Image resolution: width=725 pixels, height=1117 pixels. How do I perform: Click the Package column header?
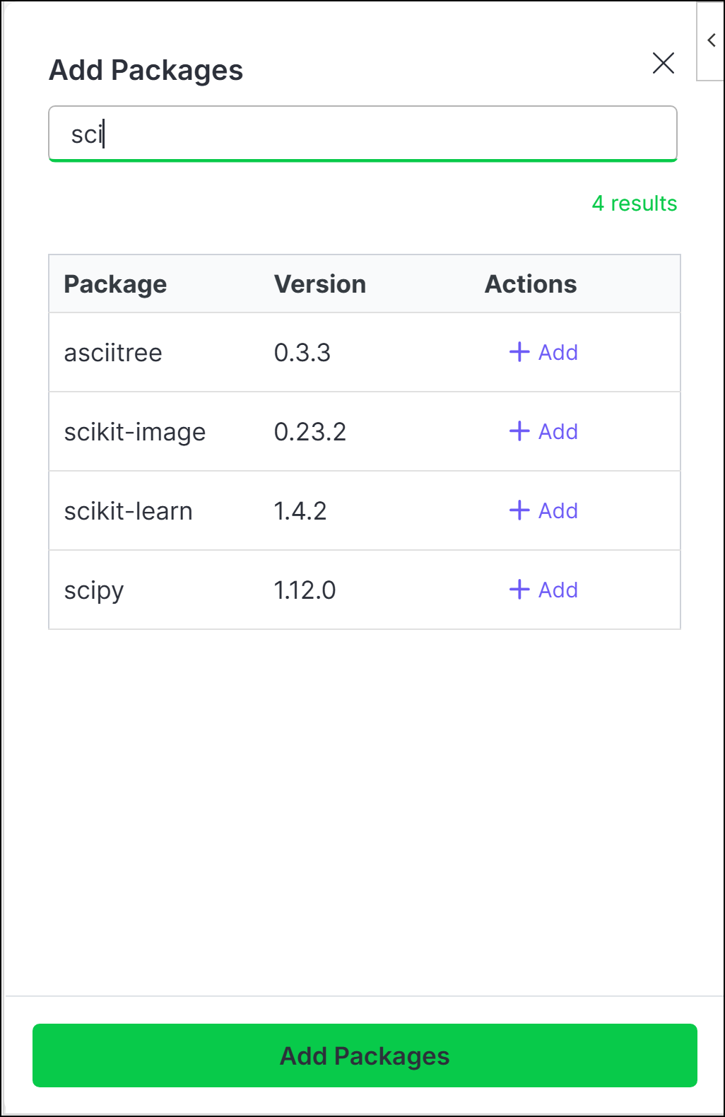[115, 284]
